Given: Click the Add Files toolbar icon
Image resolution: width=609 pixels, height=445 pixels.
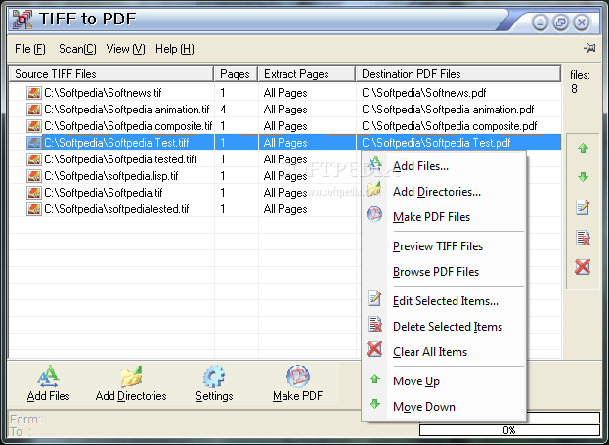Looking at the screenshot, I should 48,377.
